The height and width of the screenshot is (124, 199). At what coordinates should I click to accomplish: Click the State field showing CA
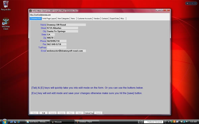tap(51, 34)
